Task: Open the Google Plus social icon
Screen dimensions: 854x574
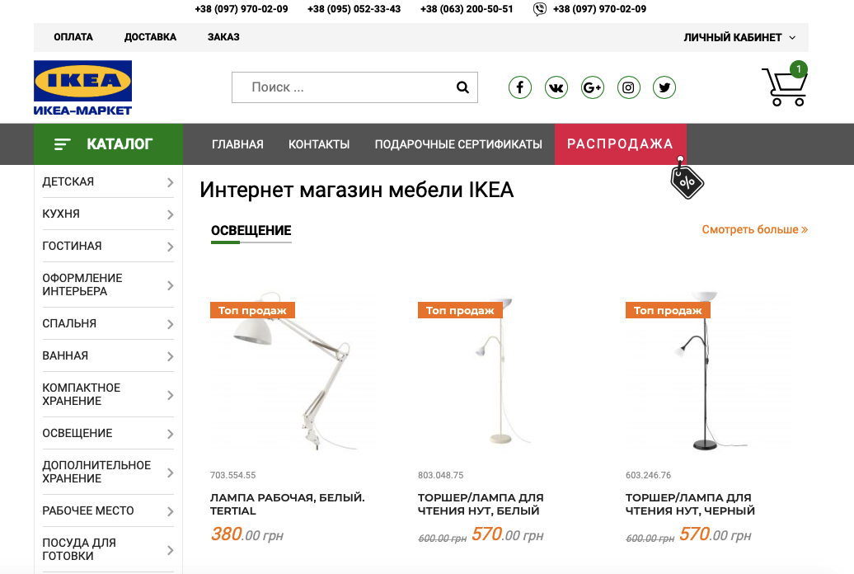Action: click(593, 87)
